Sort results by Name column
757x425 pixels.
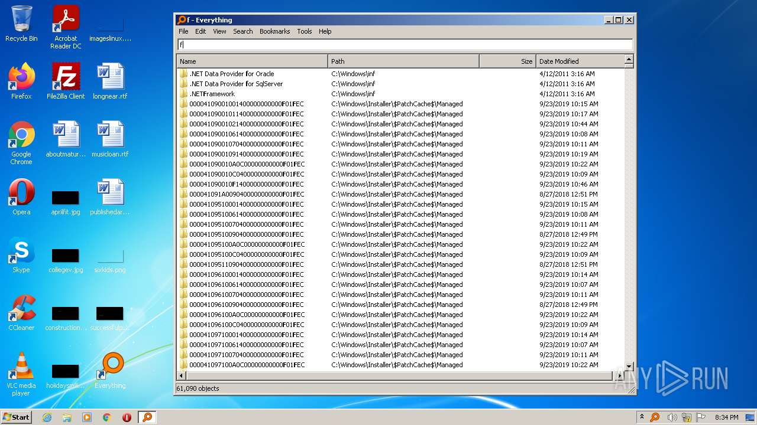pos(253,61)
